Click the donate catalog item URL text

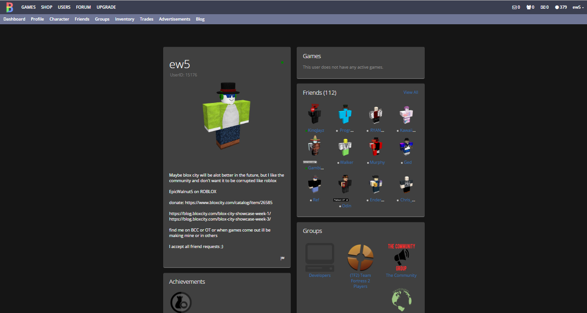click(x=229, y=202)
